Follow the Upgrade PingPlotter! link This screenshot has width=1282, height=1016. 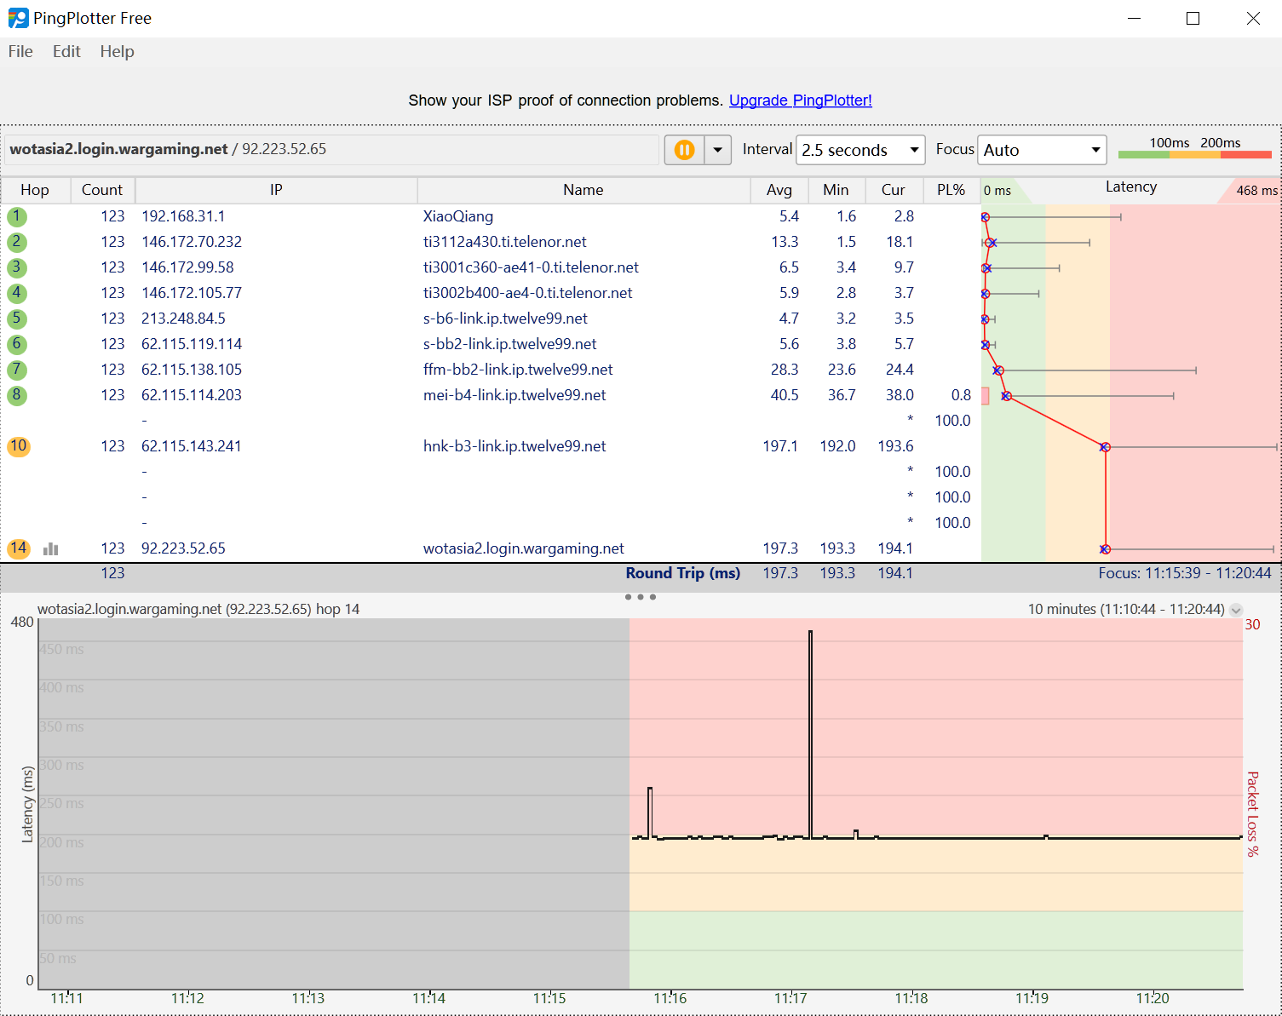coord(800,100)
